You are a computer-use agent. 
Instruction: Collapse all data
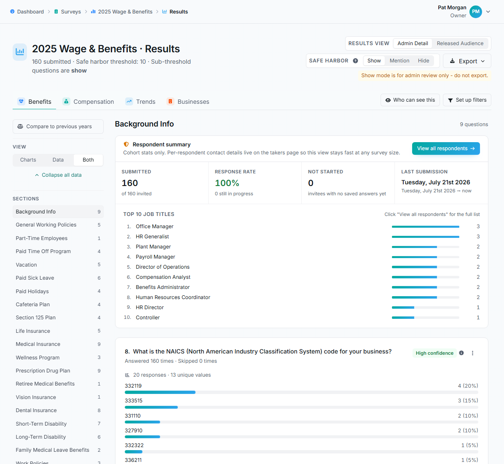click(x=58, y=175)
